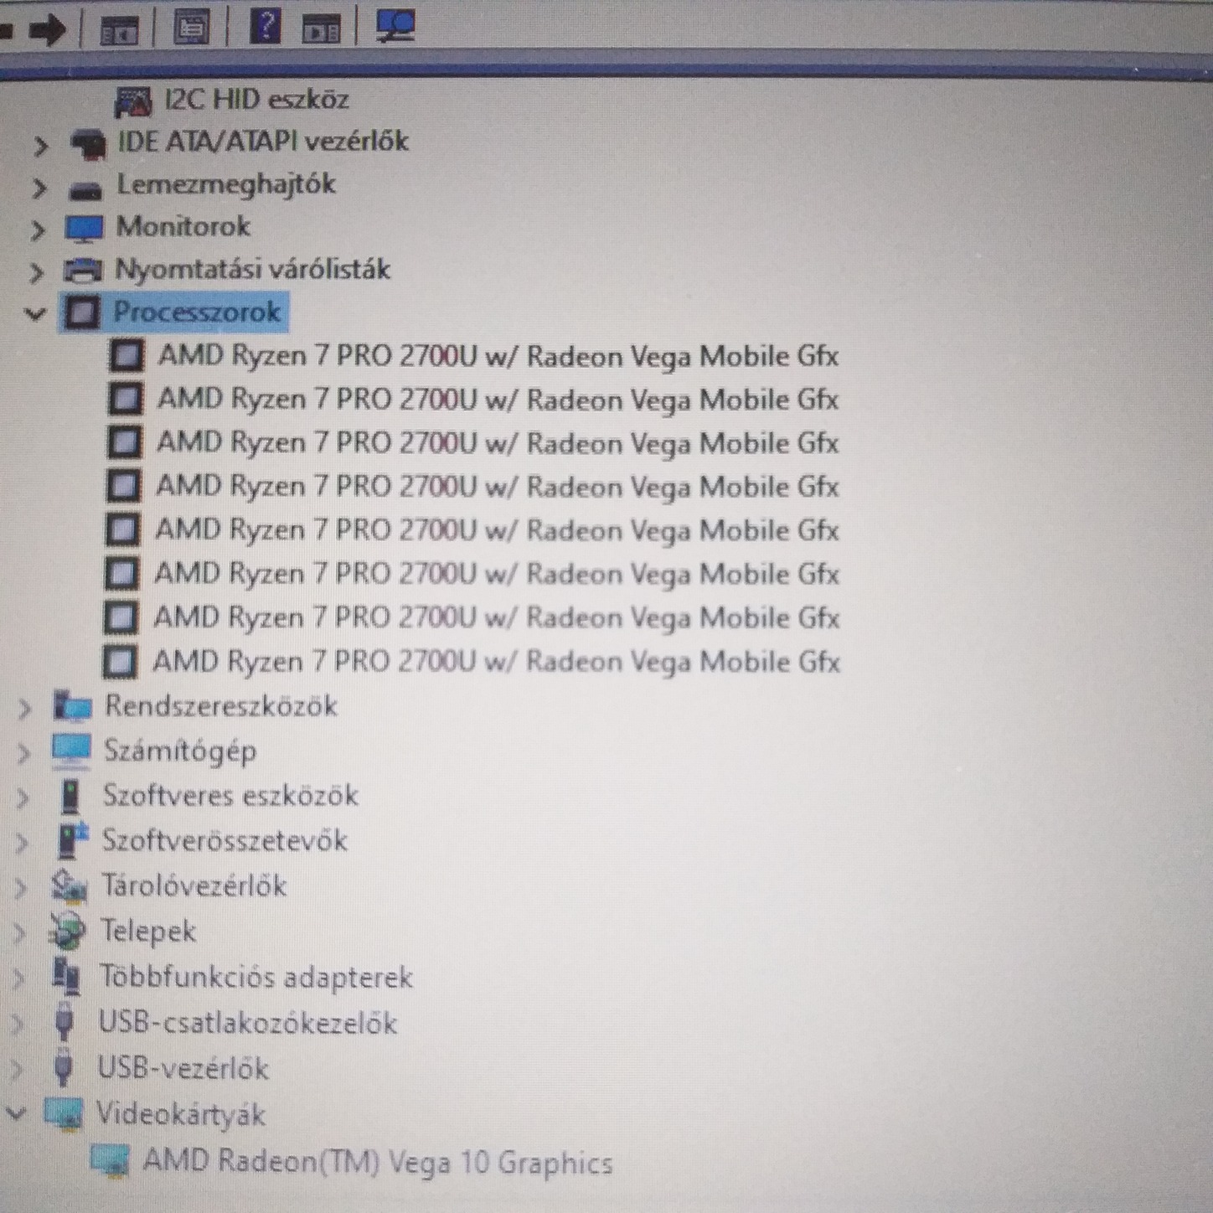The image size is (1213, 1213).
Task: Expand the Telepek node
Action: click(20, 932)
